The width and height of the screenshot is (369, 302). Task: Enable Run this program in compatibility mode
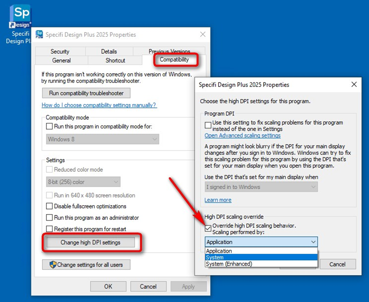tap(49, 127)
